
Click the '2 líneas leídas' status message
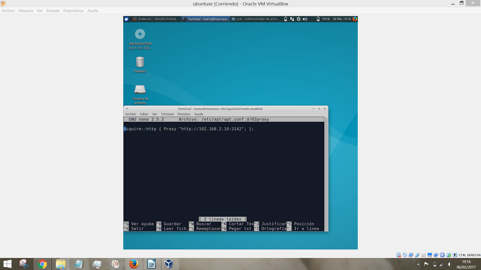click(x=223, y=219)
